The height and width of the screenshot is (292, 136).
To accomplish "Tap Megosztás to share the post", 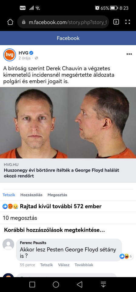I will click(x=57, y=195).
